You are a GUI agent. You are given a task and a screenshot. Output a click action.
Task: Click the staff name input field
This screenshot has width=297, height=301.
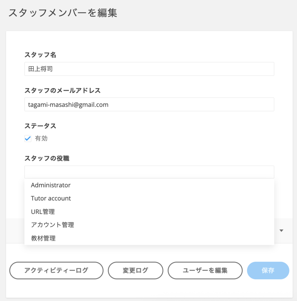tap(149, 69)
